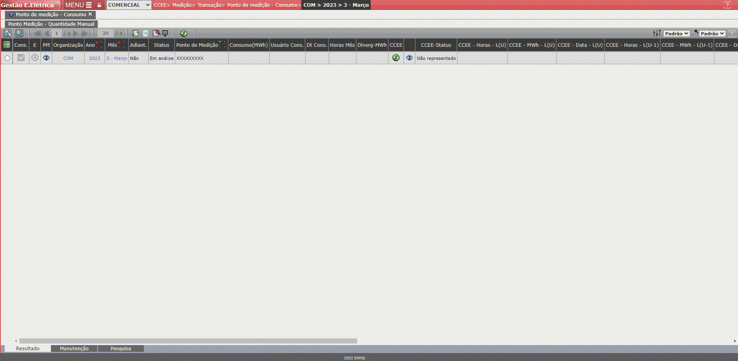Click the green CCEE sync icon in the row
The image size is (738, 361).
[396, 58]
